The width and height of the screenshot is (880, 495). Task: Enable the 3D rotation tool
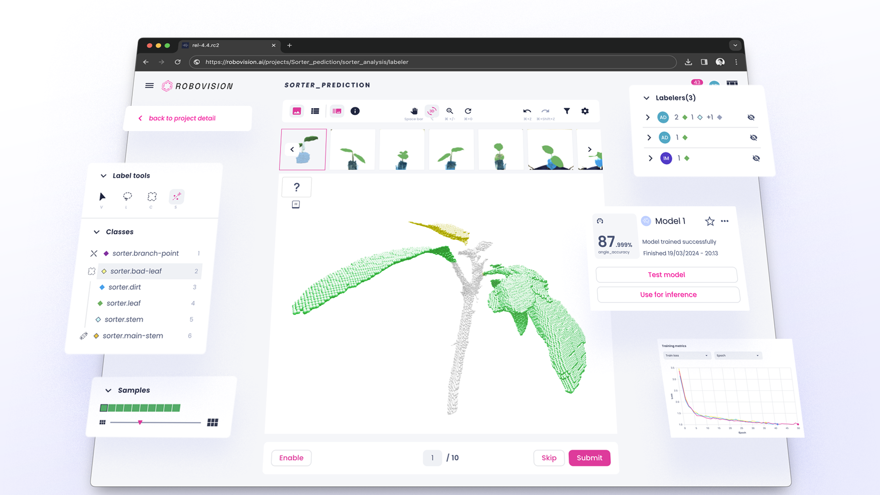click(x=431, y=111)
